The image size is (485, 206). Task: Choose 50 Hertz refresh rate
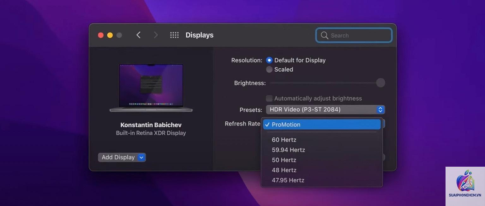point(322,160)
